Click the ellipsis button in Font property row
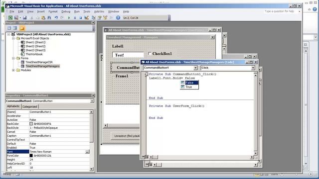Image resolution: width=319 pixels, height=179 pixels. click(x=87, y=152)
